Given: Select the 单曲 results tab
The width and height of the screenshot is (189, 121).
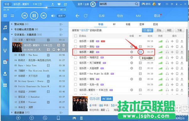Looking at the screenshot, I should point(101,24).
